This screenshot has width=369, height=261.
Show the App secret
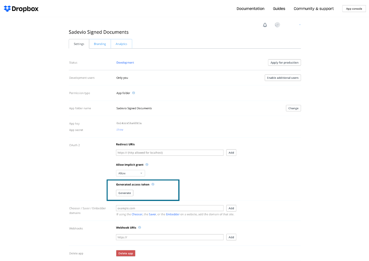click(120, 130)
